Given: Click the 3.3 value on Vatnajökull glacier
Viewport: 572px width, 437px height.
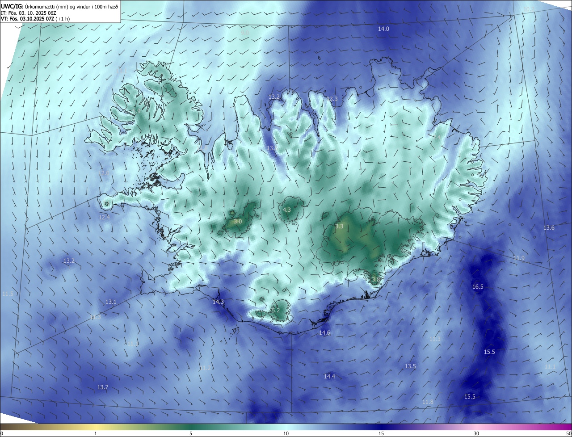Looking at the screenshot, I should click(339, 226).
